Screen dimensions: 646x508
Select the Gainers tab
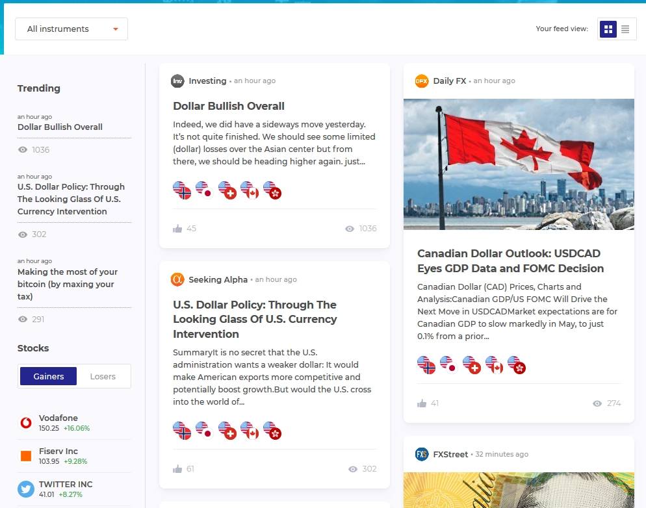(48, 376)
